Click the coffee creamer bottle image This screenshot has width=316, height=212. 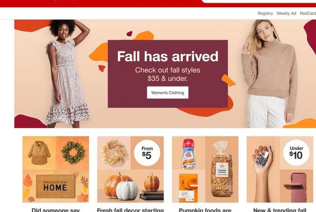point(188,154)
